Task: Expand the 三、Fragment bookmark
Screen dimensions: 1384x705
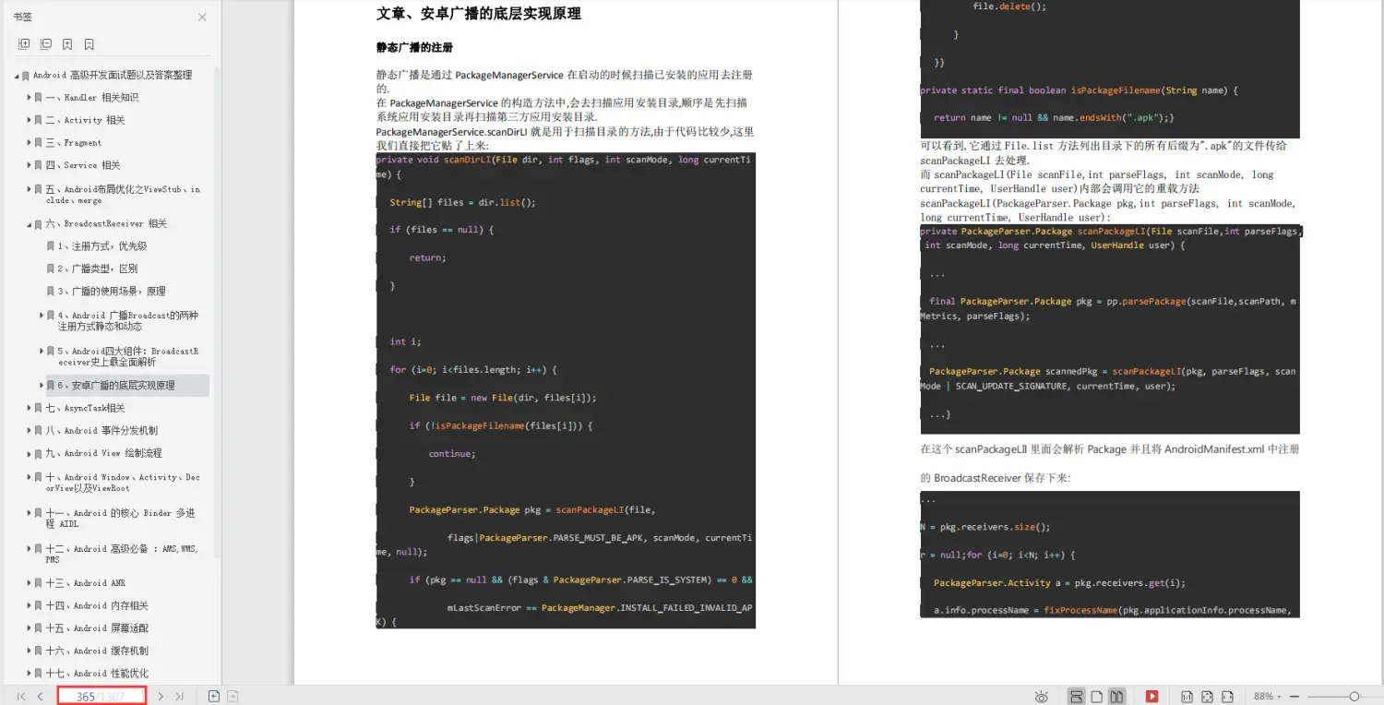Action: coord(30,142)
